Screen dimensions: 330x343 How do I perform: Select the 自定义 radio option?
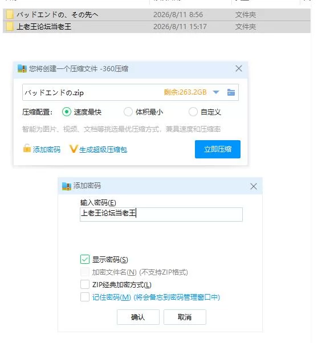point(193,112)
